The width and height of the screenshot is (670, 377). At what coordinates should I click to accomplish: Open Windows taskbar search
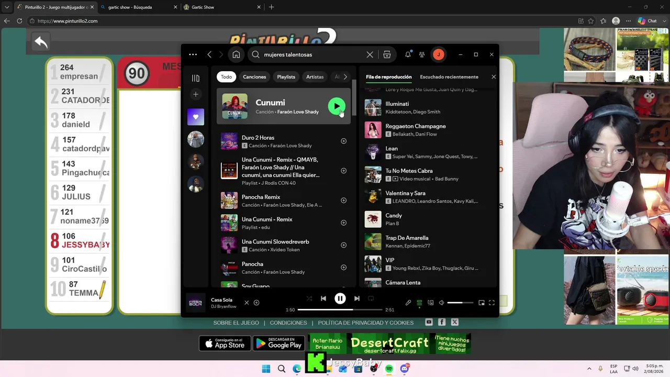[282, 369]
